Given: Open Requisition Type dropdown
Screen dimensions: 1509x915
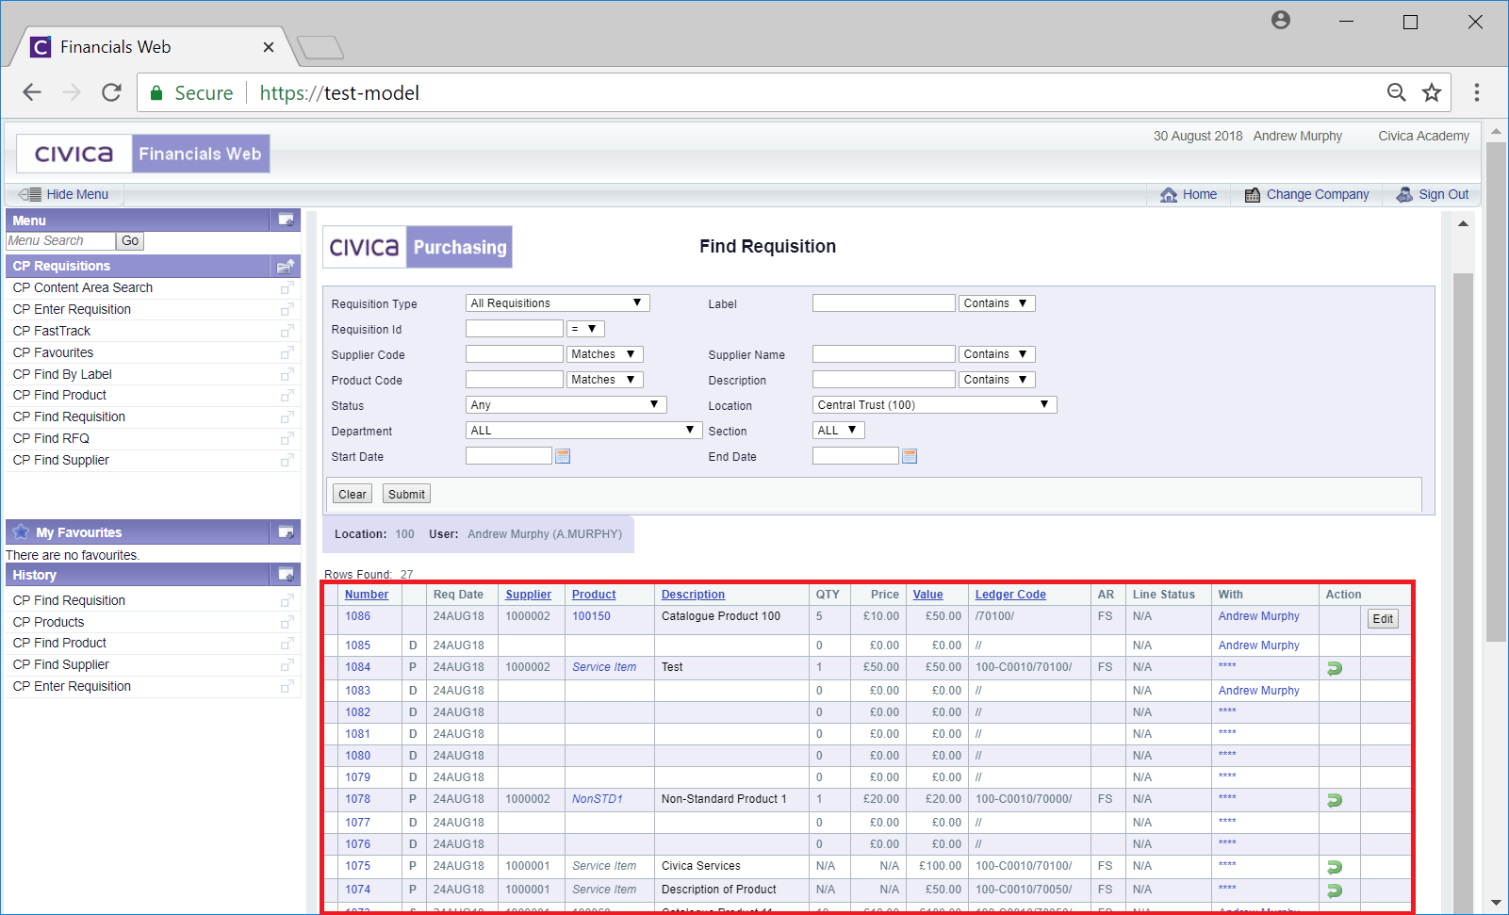Looking at the screenshot, I should tap(557, 302).
